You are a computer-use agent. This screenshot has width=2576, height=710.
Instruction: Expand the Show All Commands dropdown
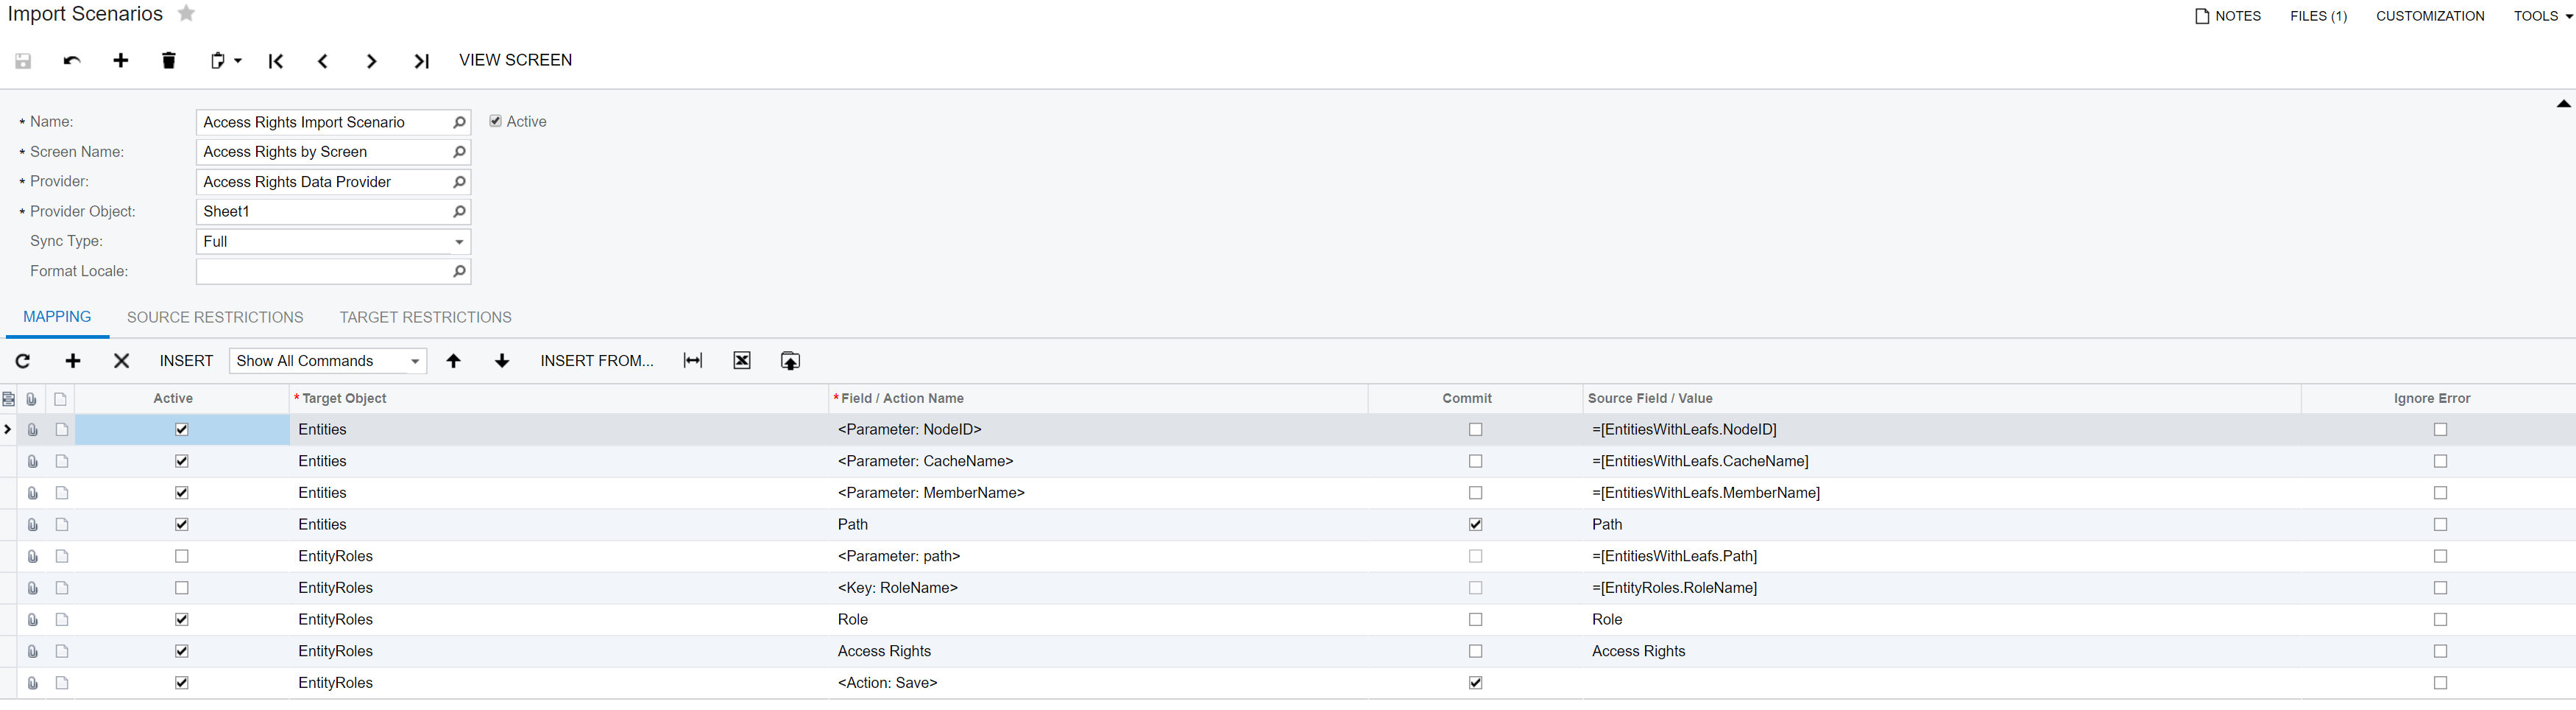(x=414, y=361)
